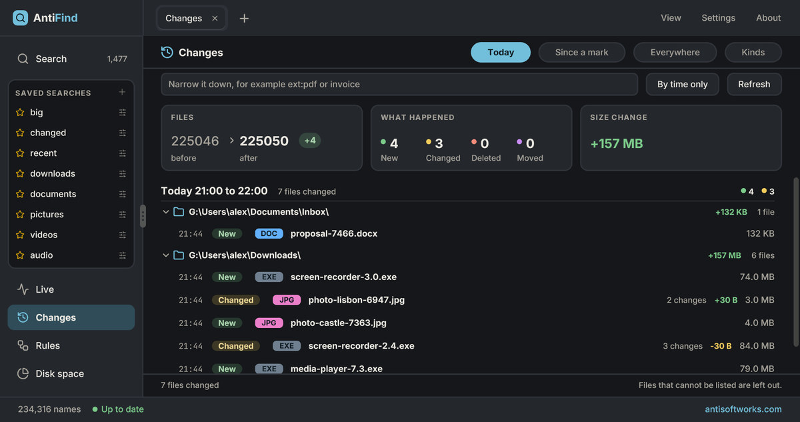Click the '+4' files badge
The width and height of the screenshot is (800, 422).
310,141
